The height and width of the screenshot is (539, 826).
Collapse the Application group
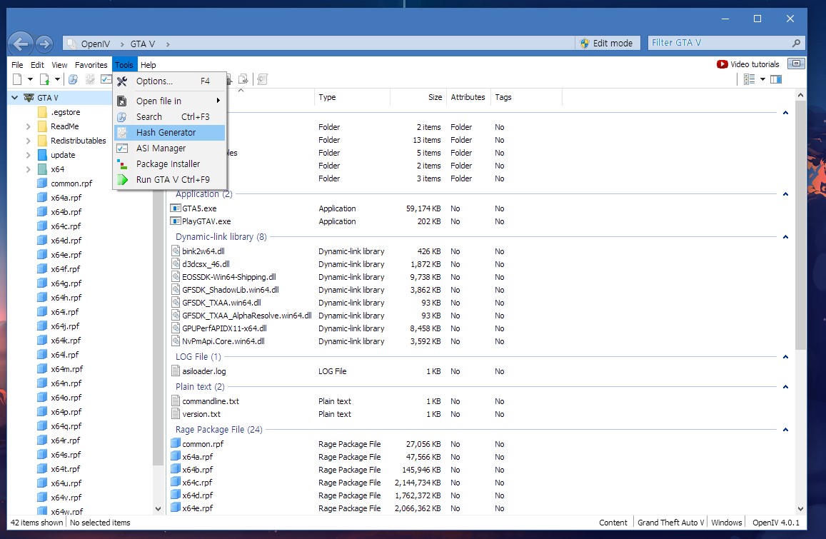(785, 194)
